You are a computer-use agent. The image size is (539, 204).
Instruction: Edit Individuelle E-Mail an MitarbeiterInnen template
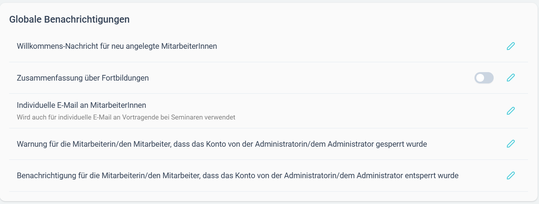pyautogui.click(x=511, y=111)
